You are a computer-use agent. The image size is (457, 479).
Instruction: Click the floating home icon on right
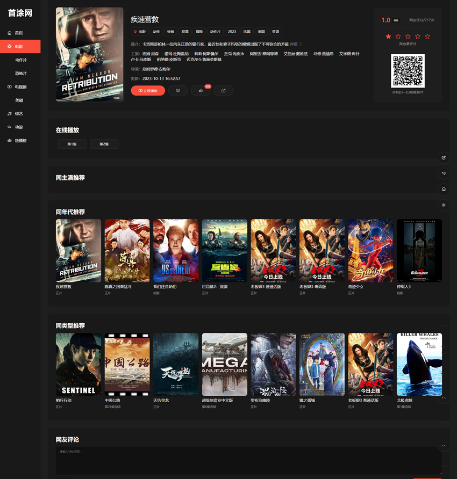[444, 189]
